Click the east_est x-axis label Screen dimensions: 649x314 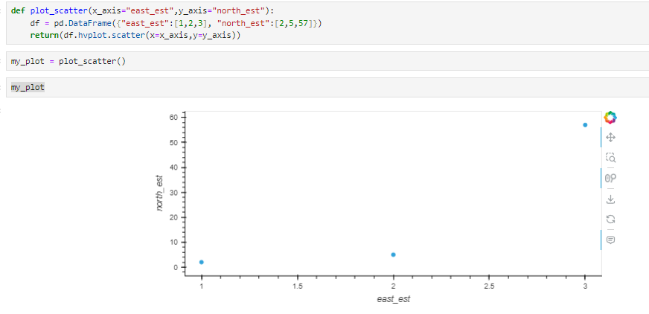[393, 299]
